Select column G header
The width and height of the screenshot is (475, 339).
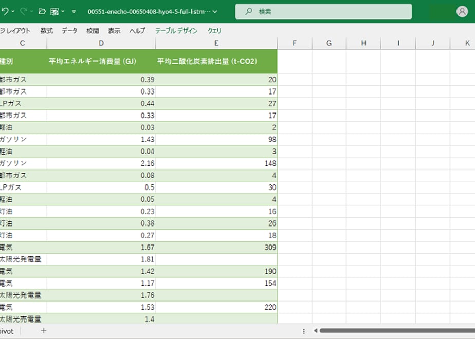tap(329, 43)
